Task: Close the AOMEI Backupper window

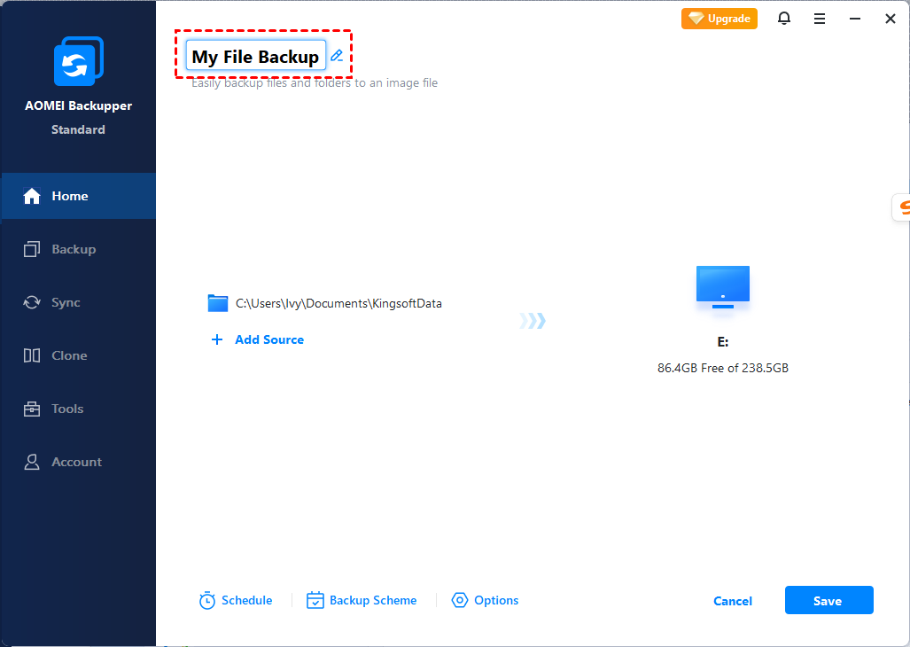Action: [891, 19]
